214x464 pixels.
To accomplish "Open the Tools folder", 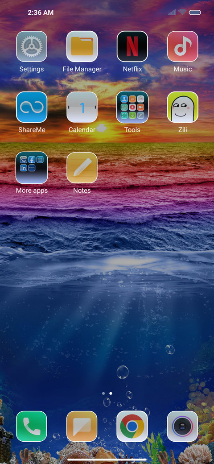I will pos(132,107).
